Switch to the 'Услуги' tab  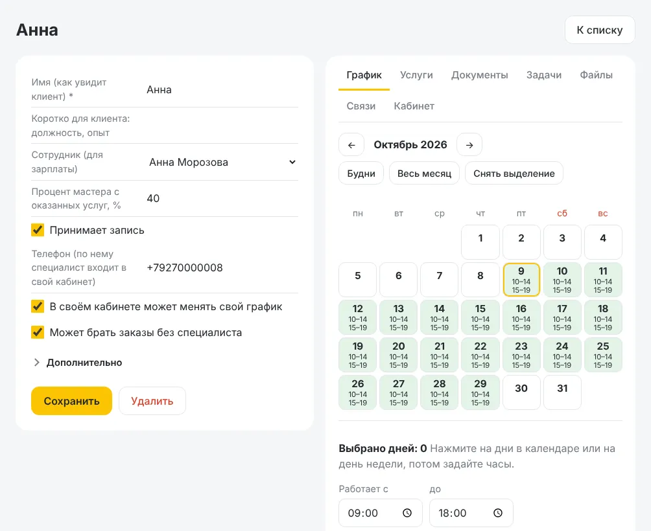coord(416,75)
